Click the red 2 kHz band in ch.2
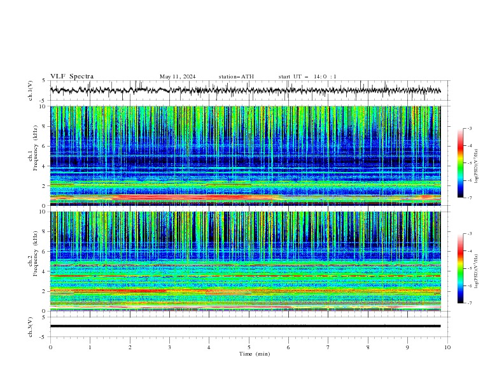Screen dimensions: 504x390 119,291
